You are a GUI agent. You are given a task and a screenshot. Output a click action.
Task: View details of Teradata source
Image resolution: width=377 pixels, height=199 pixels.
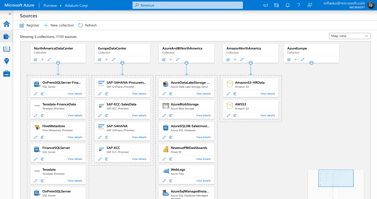pos(75,181)
